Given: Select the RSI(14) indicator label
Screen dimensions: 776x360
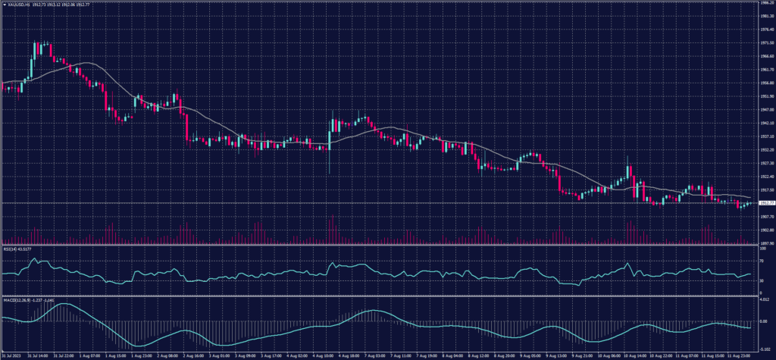Looking at the screenshot, I should pos(11,247).
